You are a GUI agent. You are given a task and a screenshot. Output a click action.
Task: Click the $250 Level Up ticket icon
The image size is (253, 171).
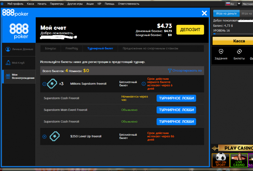[x=55, y=136]
